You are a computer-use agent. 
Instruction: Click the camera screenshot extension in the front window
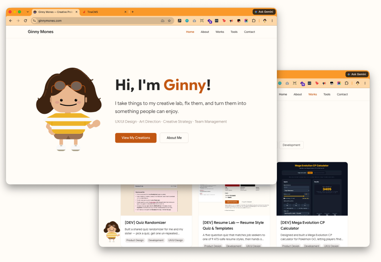point(195,21)
